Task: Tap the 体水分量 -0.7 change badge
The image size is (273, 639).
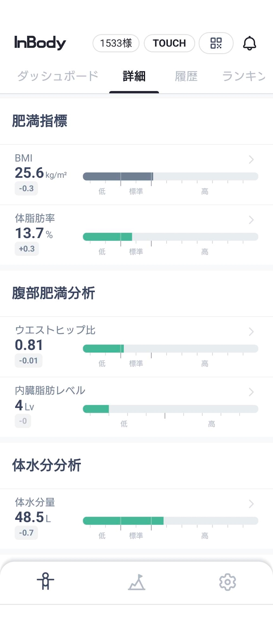Action: click(26, 533)
